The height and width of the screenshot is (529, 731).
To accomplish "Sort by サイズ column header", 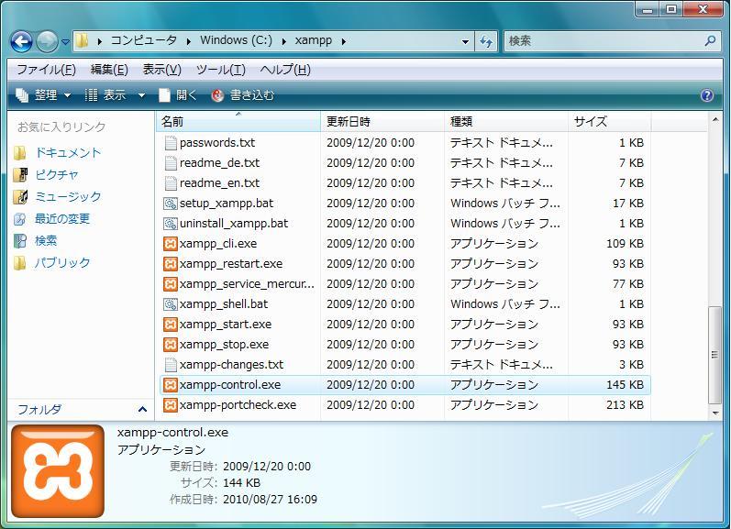I will 609,122.
